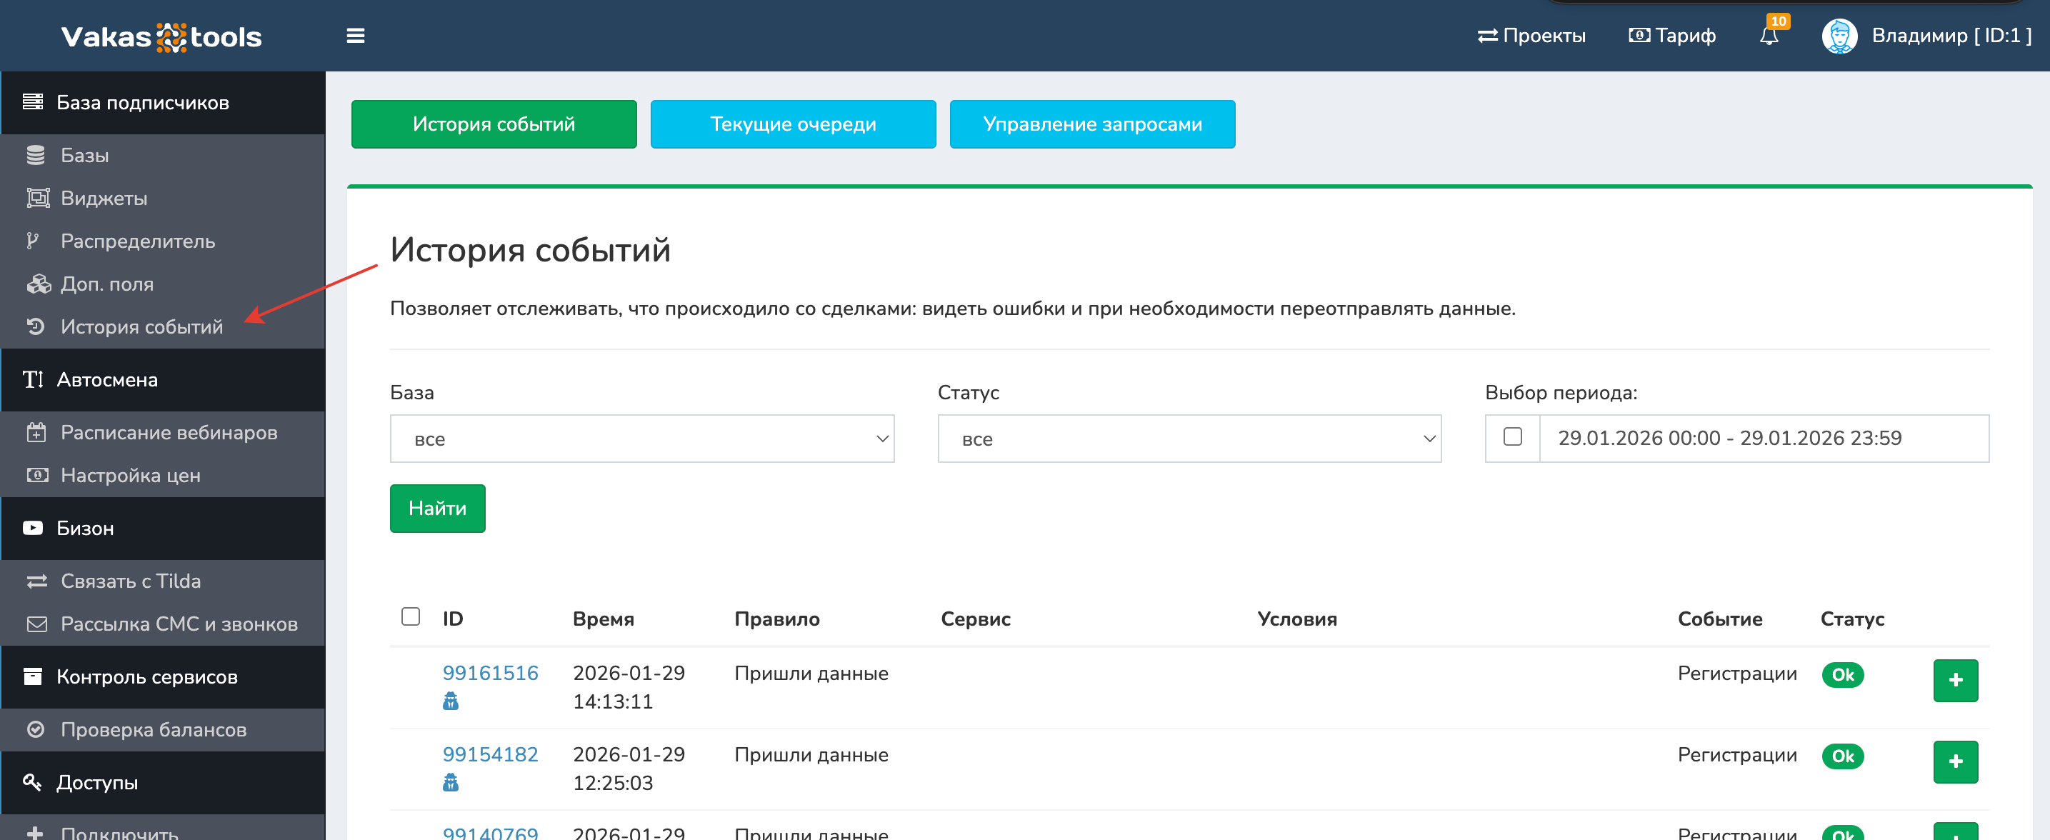Open Проекты in the top bar
This screenshot has width=2050, height=840.
[x=1531, y=36]
